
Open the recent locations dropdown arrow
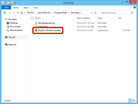14,13
